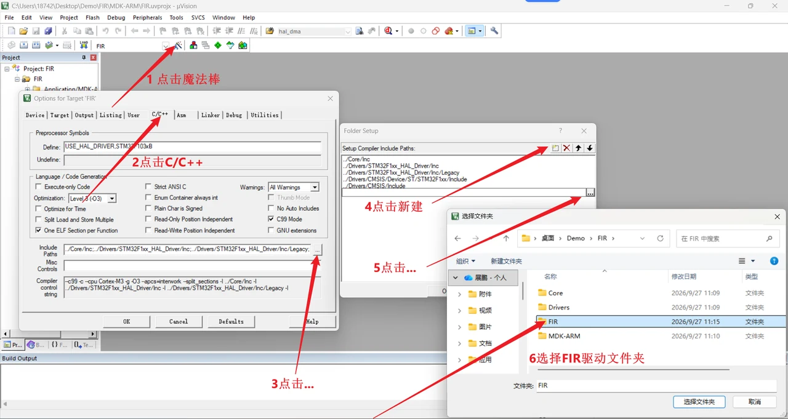Click the 选择文件夹 button
Image resolution: width=788 pixels, height=419 pixels.
699,402
